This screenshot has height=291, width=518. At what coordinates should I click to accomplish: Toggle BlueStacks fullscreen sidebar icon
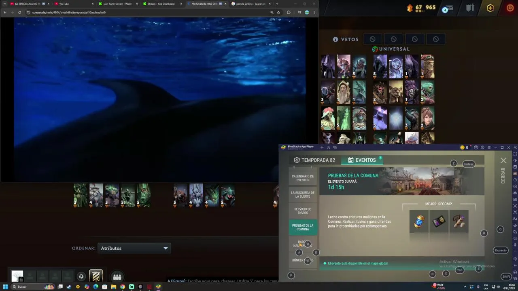tap(515, 154)
